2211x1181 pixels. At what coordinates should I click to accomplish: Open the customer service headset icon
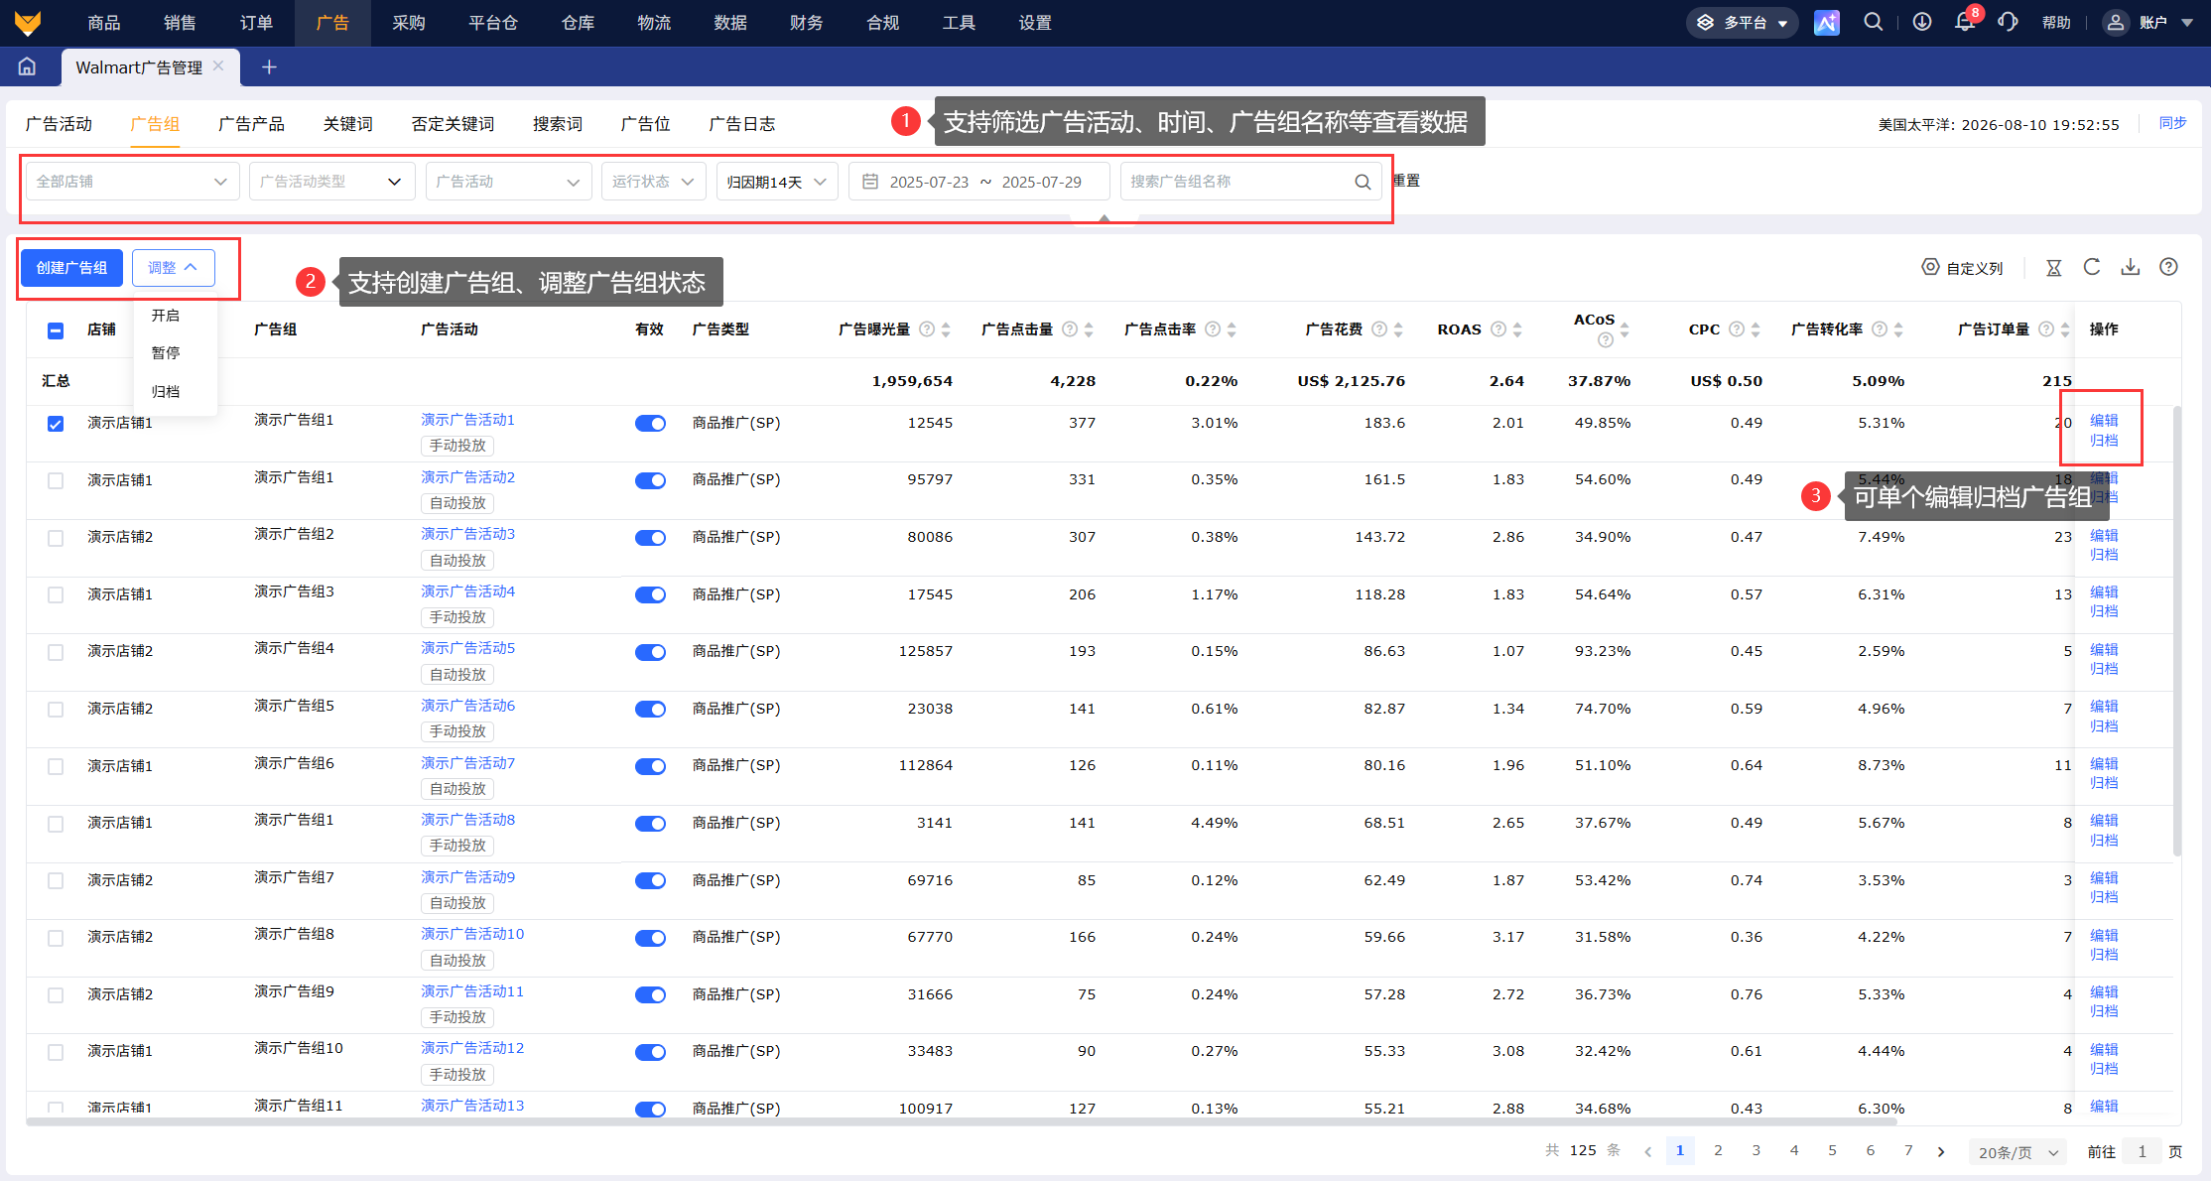2008,22
